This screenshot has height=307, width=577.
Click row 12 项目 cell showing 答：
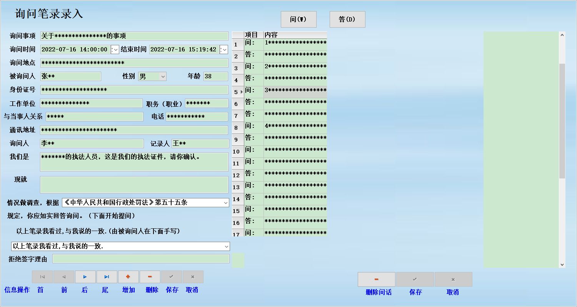coord(253,175)
